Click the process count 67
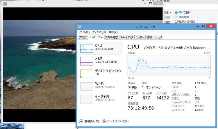The width and height of the screenshot is (218, 129). (130, 98)
